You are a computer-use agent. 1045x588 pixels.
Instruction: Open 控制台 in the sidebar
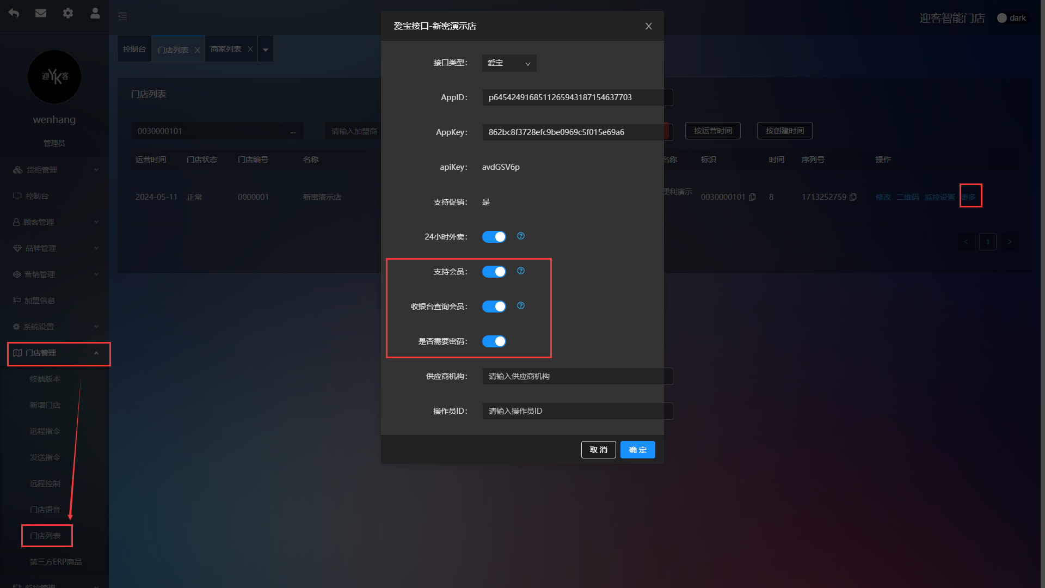click(54, 196)
